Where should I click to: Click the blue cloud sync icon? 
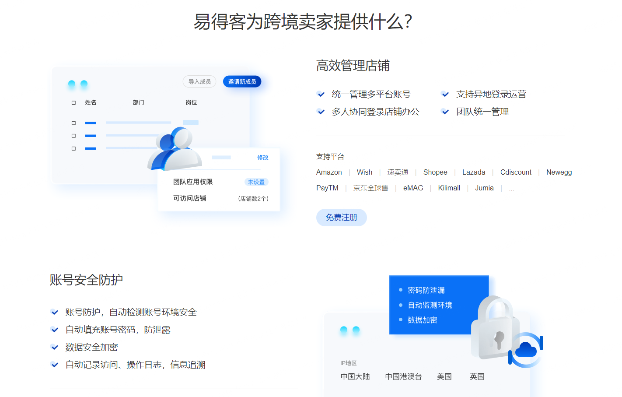(x=526, y=350)
